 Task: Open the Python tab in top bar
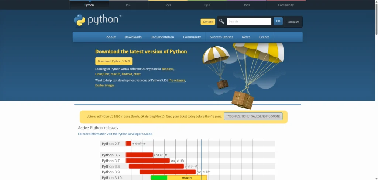(x=89, y=5)
